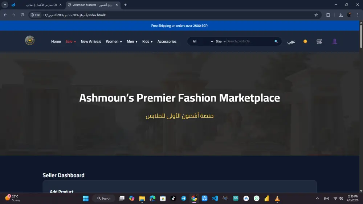Image resolution: width=363 pixels, height=204 pixels.
Task: Close the Ashmoun Markets tab
Action: click(x=117, y=5)
